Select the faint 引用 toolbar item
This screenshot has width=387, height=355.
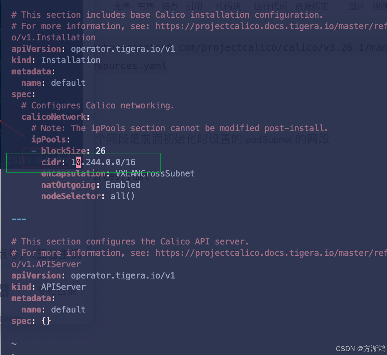click(x=194, y=6)
